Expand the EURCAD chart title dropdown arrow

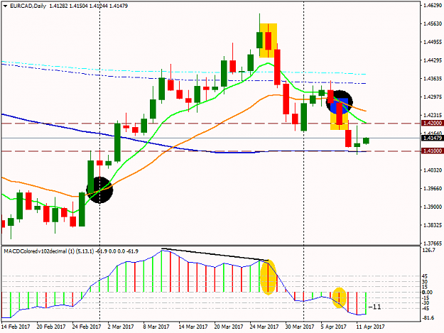[5, 6]
